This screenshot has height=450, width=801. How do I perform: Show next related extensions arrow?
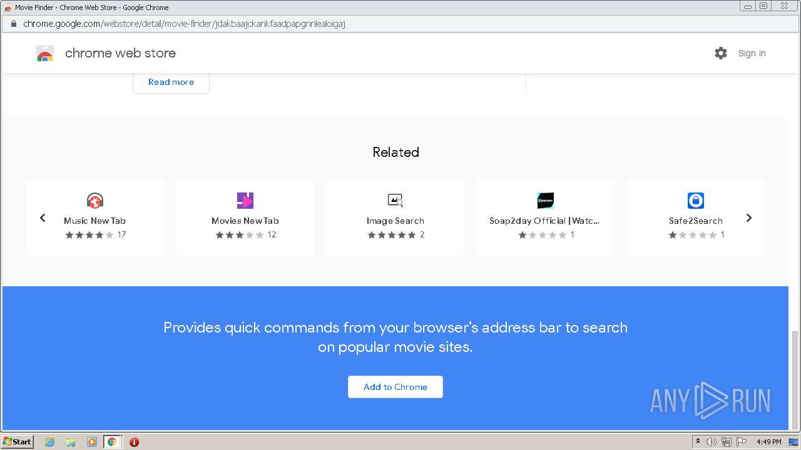pyautogui.click(x=749, y=217)
